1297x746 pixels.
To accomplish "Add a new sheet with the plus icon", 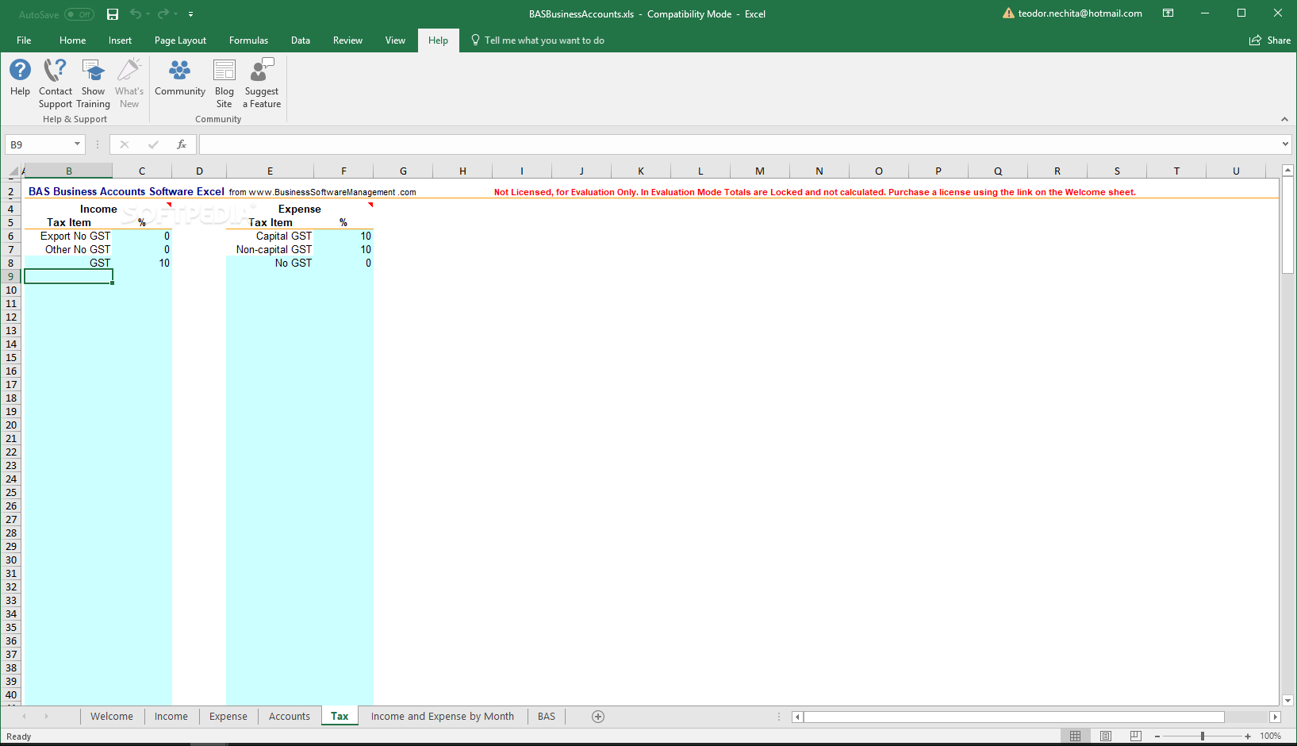I will coord(598,717).
